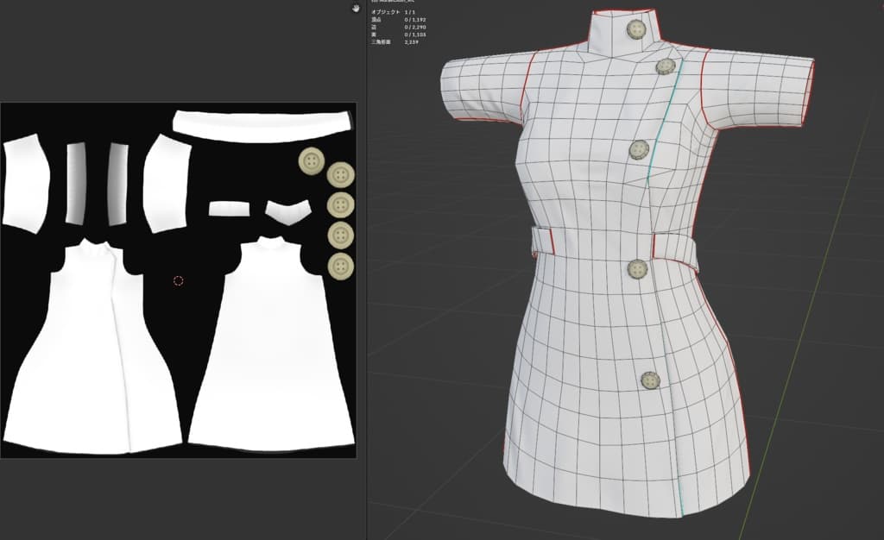Click the red dashed 2D cursor in UV editor

point(179,280)
